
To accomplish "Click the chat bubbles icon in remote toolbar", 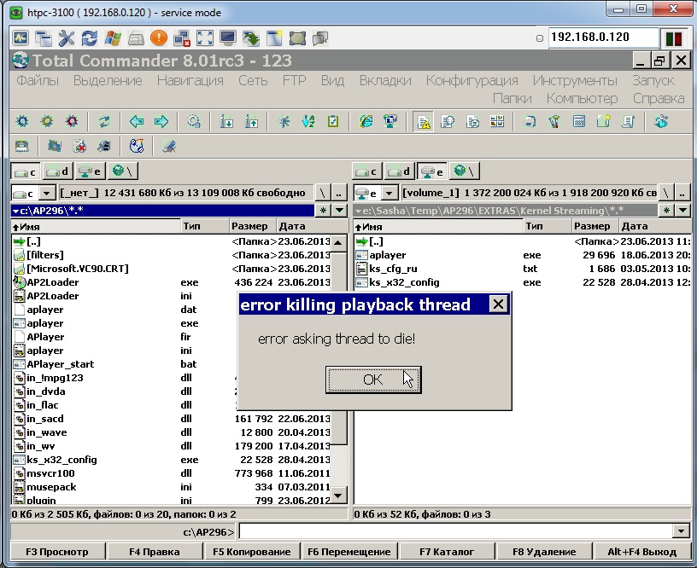I will [320, 38].
